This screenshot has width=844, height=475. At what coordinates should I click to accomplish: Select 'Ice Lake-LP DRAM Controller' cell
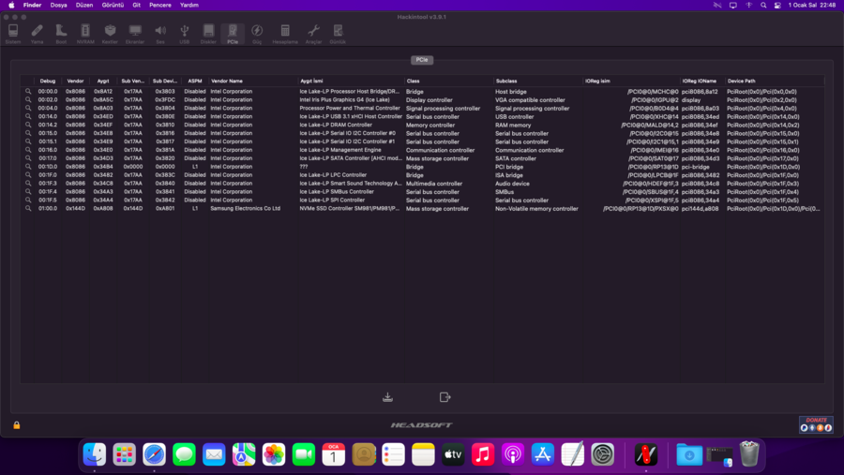(336, 125)
